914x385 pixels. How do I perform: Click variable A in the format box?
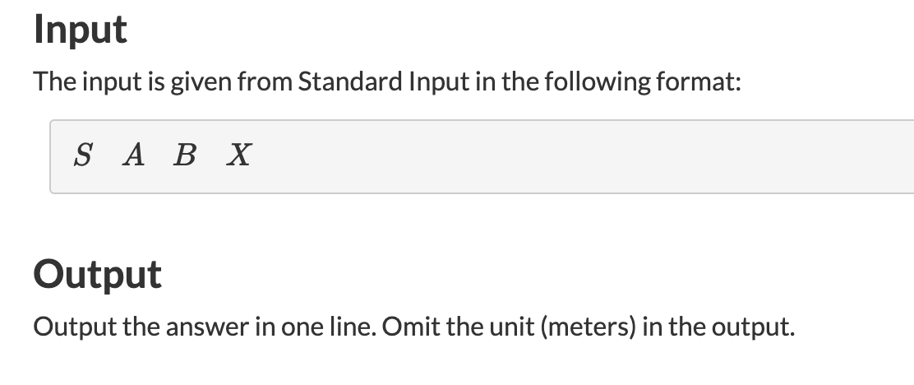pos(133,155)
